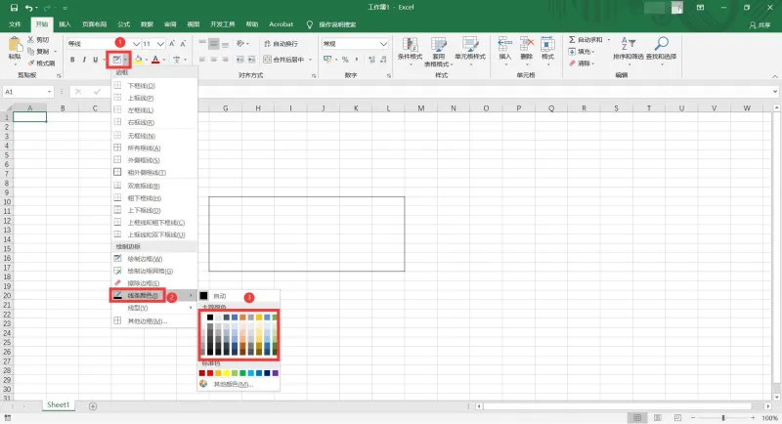The width and height of the screenshot is (782, 424).
Task: Expand the Line Style submenu arrow
Action: coord(191,308)
